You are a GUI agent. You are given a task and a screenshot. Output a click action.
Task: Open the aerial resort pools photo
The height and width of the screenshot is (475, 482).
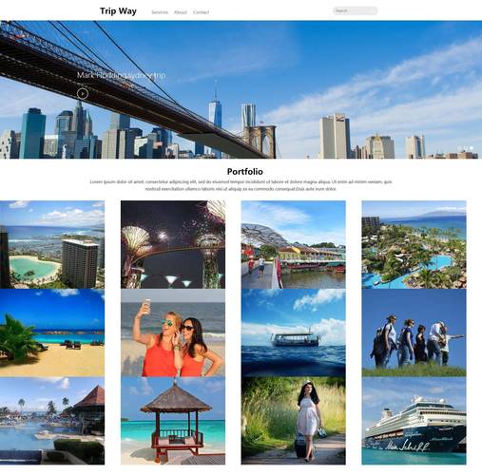coord(414,244)
